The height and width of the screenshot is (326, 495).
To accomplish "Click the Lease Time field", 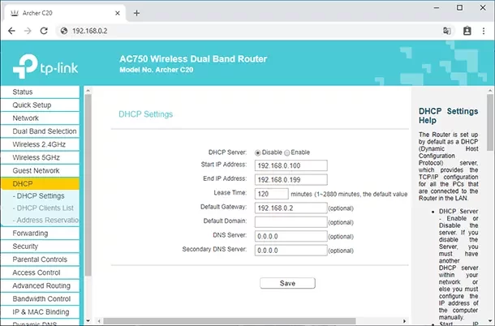I will pyautogui.click(x=272, y=194).
